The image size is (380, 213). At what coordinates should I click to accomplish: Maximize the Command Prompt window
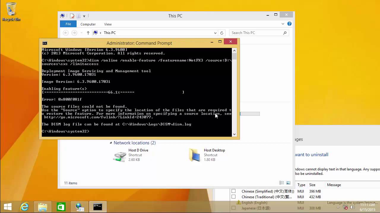[x=220, y=42]
